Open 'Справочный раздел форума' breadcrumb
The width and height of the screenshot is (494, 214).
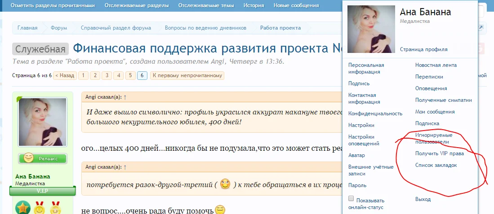[116, 28]
